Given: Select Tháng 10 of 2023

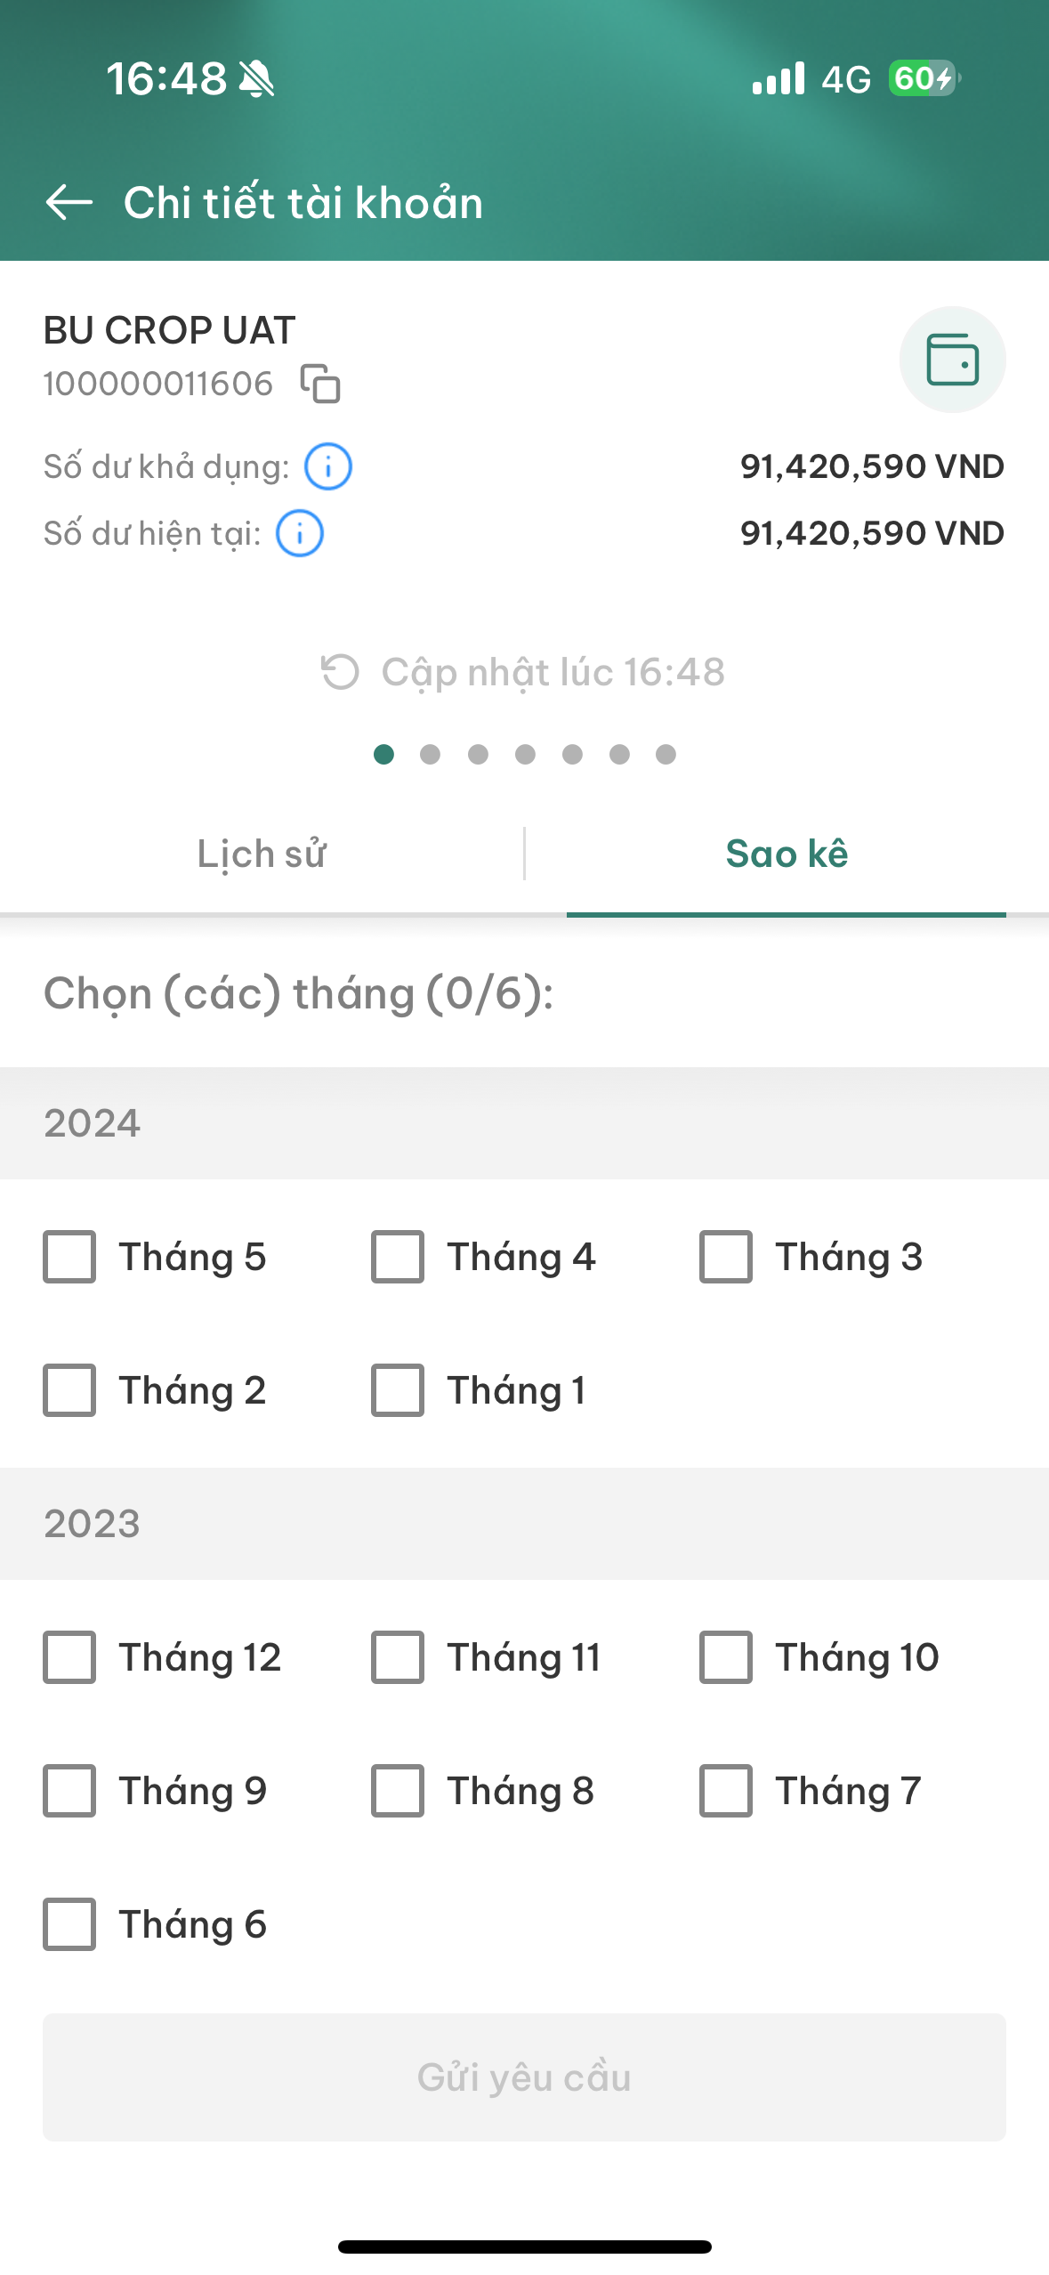Looking at the screenshot, I should tap(726, 1657).
